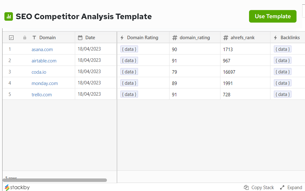
Task: Open the coda.io link
Action: tap(39, 72)
